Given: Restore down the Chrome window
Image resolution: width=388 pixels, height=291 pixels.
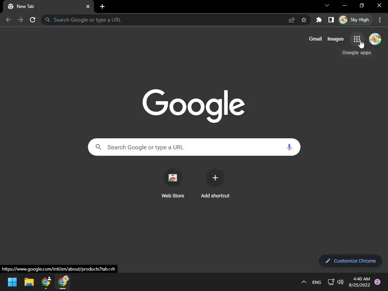Looking at the screenshot, I should click(x=361, y=5).
